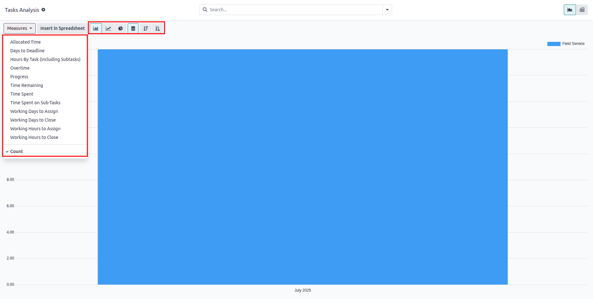The height and width of the screenshot is (299, 593).
Task: Open the Tasks Analysis gear settings
Action: (43, 10)
